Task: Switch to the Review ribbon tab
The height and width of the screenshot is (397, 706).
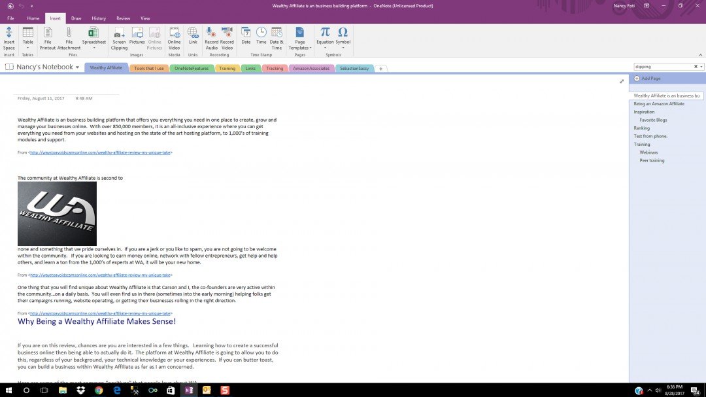Action: (x=123, y=18)
